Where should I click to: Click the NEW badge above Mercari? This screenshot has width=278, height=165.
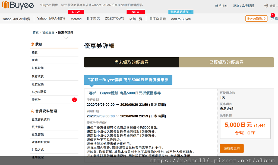[76, 12]
